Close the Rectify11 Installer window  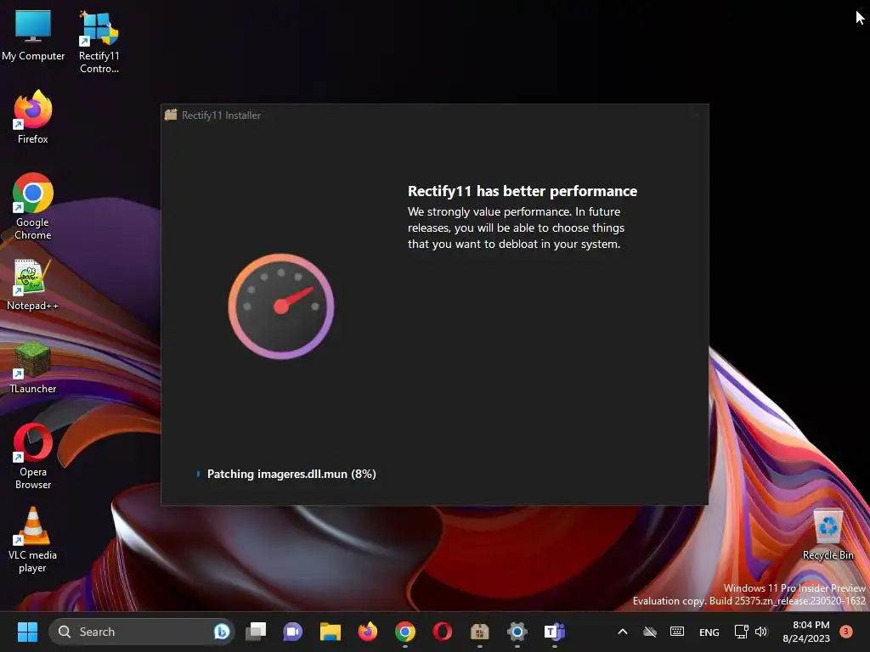click(695, 115)
